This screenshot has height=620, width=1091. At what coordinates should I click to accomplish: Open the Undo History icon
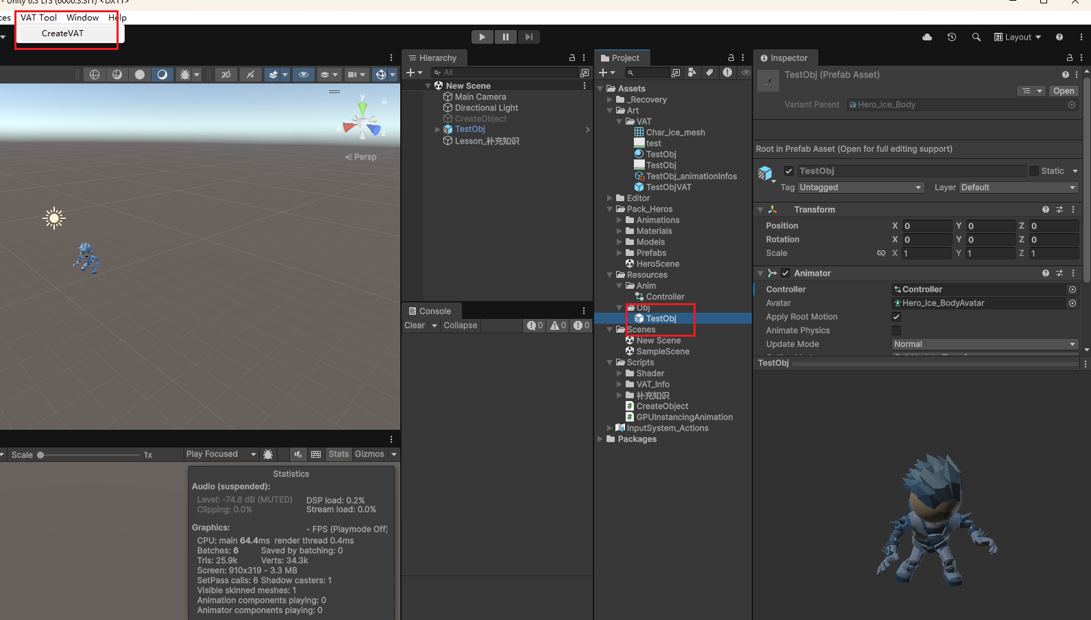point(952,37)
